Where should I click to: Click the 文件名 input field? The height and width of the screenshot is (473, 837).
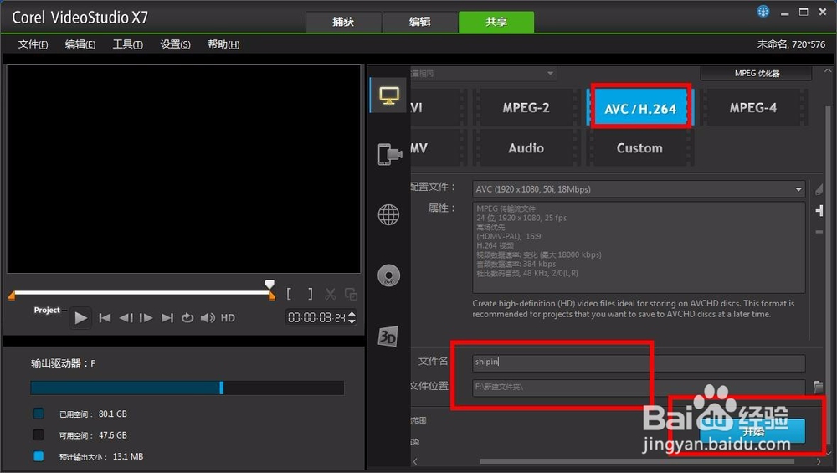[639, 362]
